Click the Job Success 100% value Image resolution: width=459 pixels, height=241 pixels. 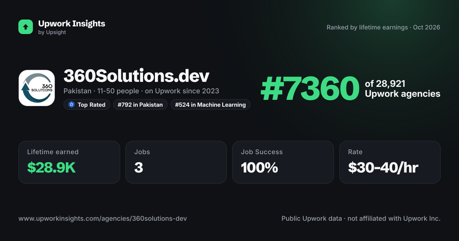pos(259,168)
